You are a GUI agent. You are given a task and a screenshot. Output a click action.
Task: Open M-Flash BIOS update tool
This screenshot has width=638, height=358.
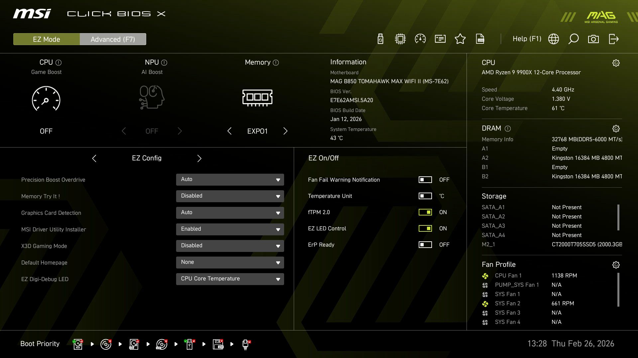click(380, 39)
